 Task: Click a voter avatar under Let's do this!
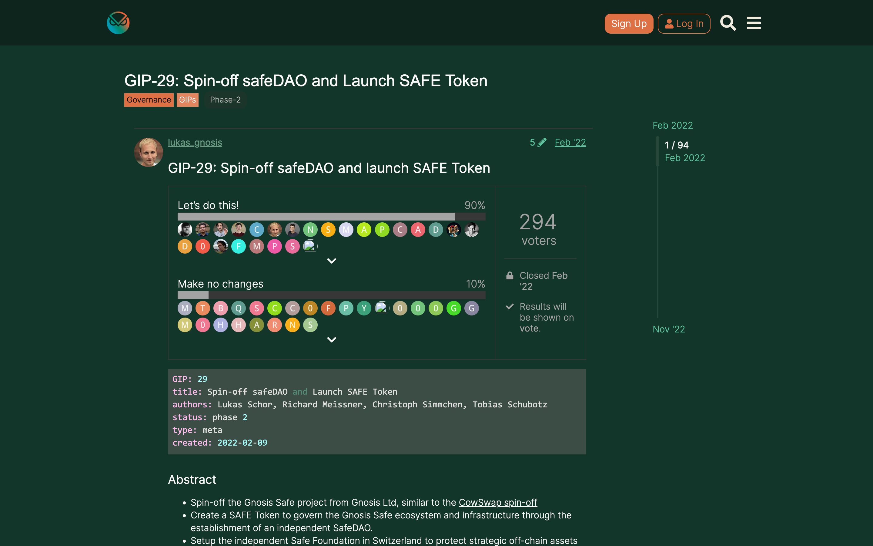pyautogui.click(x=185, y=229)
